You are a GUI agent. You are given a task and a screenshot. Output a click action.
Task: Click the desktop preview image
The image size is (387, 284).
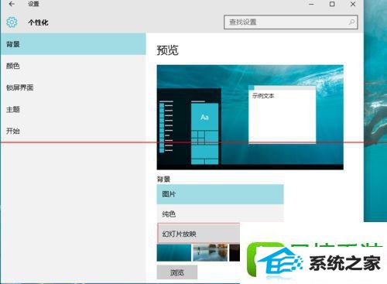click(x=250, y=117)
